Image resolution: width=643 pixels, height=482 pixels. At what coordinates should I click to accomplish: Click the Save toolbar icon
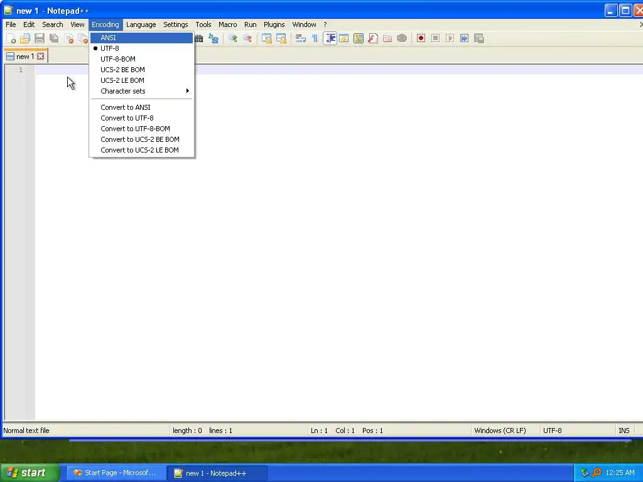[40, 38]
